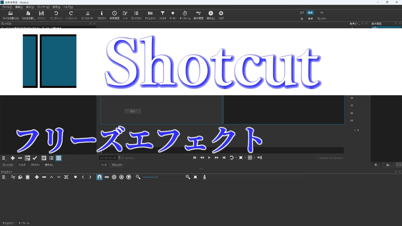Viewport: 402px width, 226px height.
Task: Undo using the 元に戻す icon
Action: [x=56, y=15]
